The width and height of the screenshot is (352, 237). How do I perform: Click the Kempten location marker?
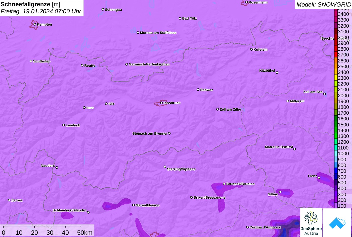pos(35,24)
